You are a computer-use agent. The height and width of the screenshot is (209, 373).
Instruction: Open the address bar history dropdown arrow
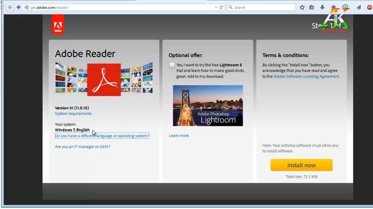click(216, 8)
